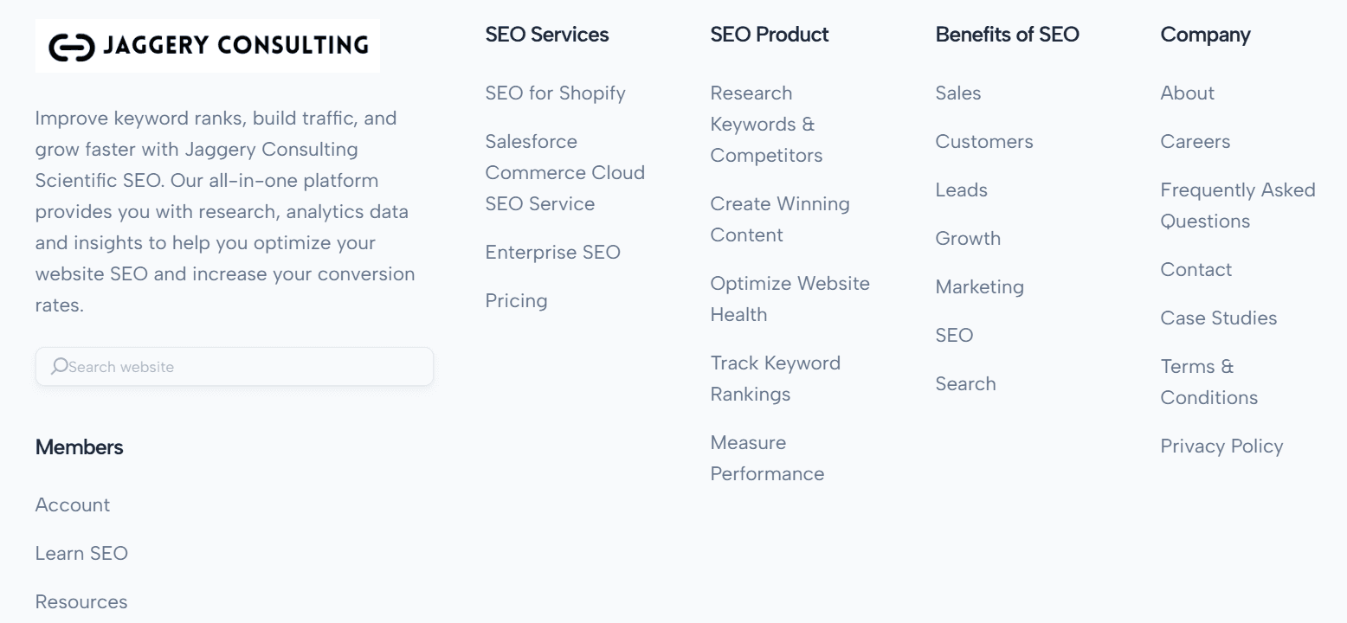Open Frequently Asked Questions

point(1237,205)
